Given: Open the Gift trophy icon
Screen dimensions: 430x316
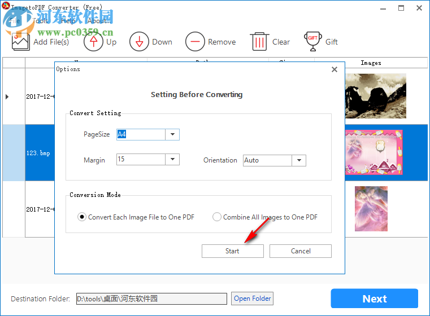Looking at the screenshot, I should pyautogui.click(x=313, y=42).
